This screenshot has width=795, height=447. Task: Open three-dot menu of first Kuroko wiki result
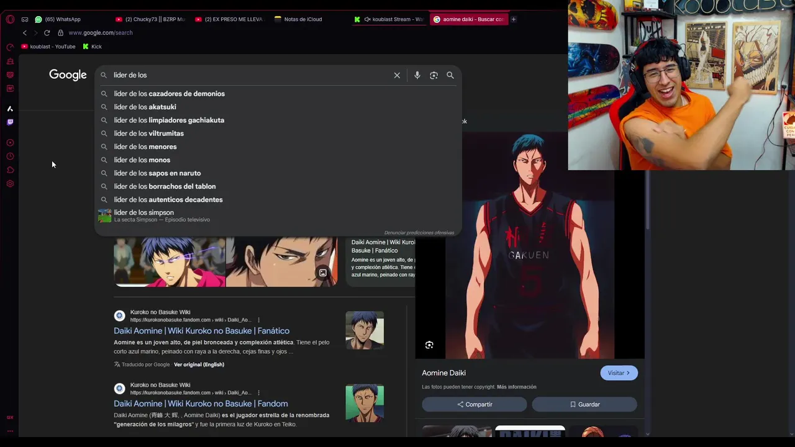(x=259, y=320)
